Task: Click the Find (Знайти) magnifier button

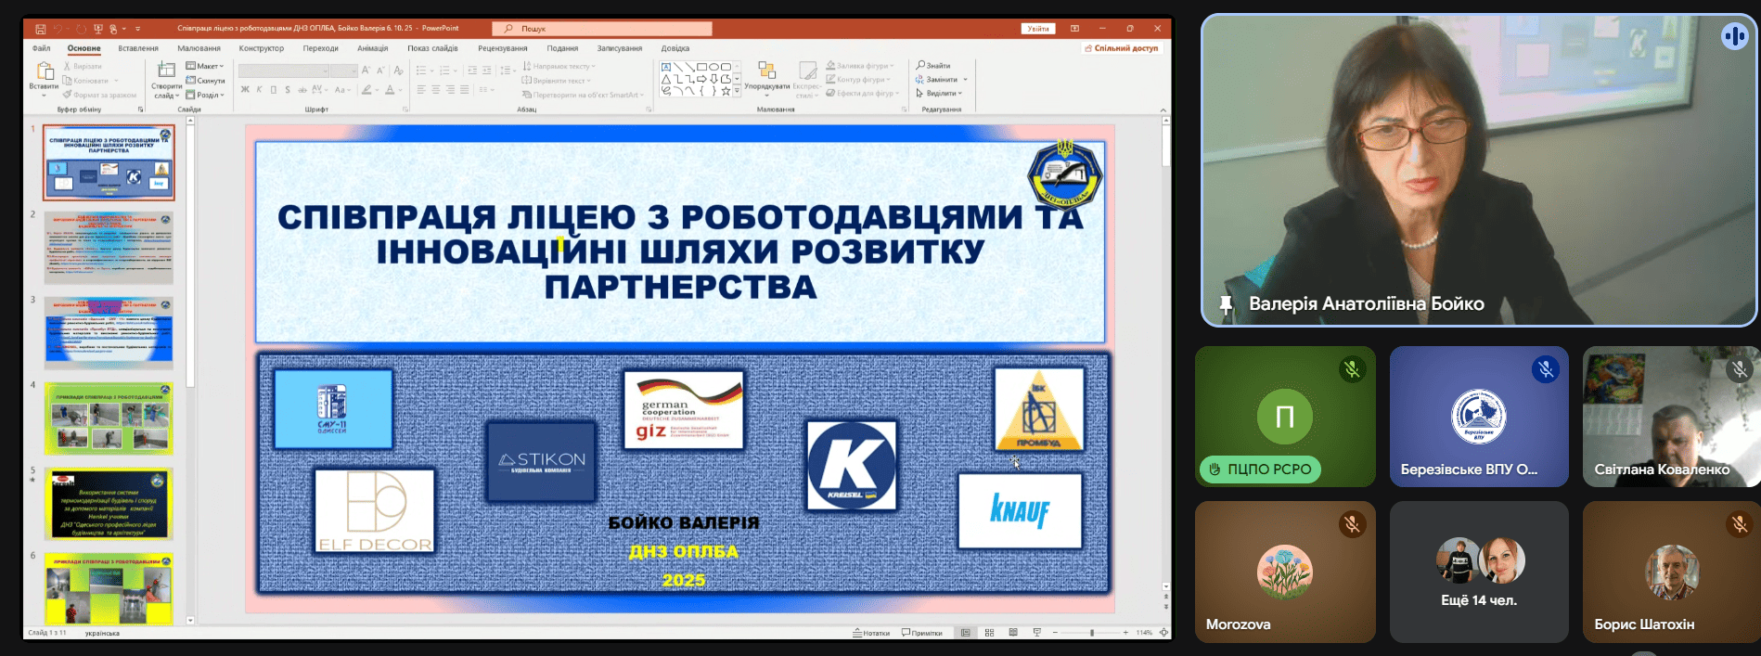Action: tap(933, 66)
